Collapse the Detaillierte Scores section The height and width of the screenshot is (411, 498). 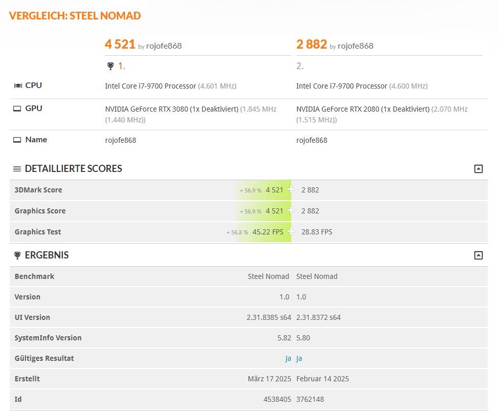[x=479, y=169]
